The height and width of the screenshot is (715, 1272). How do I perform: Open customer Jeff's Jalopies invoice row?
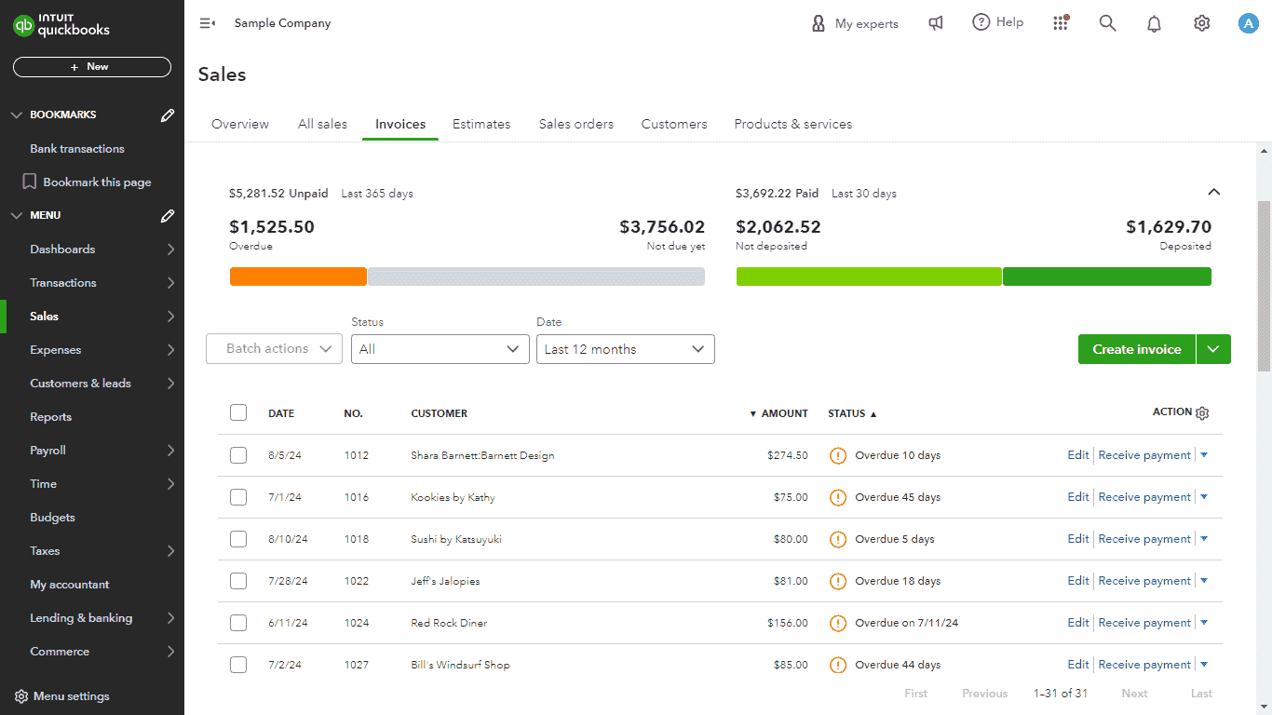click(x=720, y=581)
